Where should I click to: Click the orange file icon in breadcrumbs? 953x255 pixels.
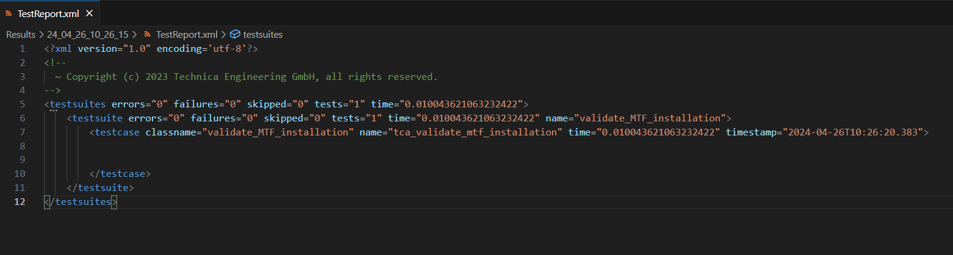pos(148,35)
